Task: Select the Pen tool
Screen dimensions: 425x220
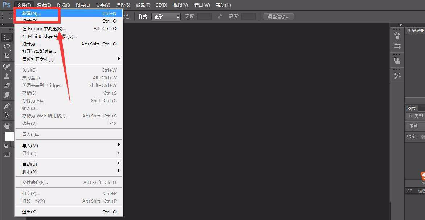Action: pyautogui.click(x=7, y=106)
